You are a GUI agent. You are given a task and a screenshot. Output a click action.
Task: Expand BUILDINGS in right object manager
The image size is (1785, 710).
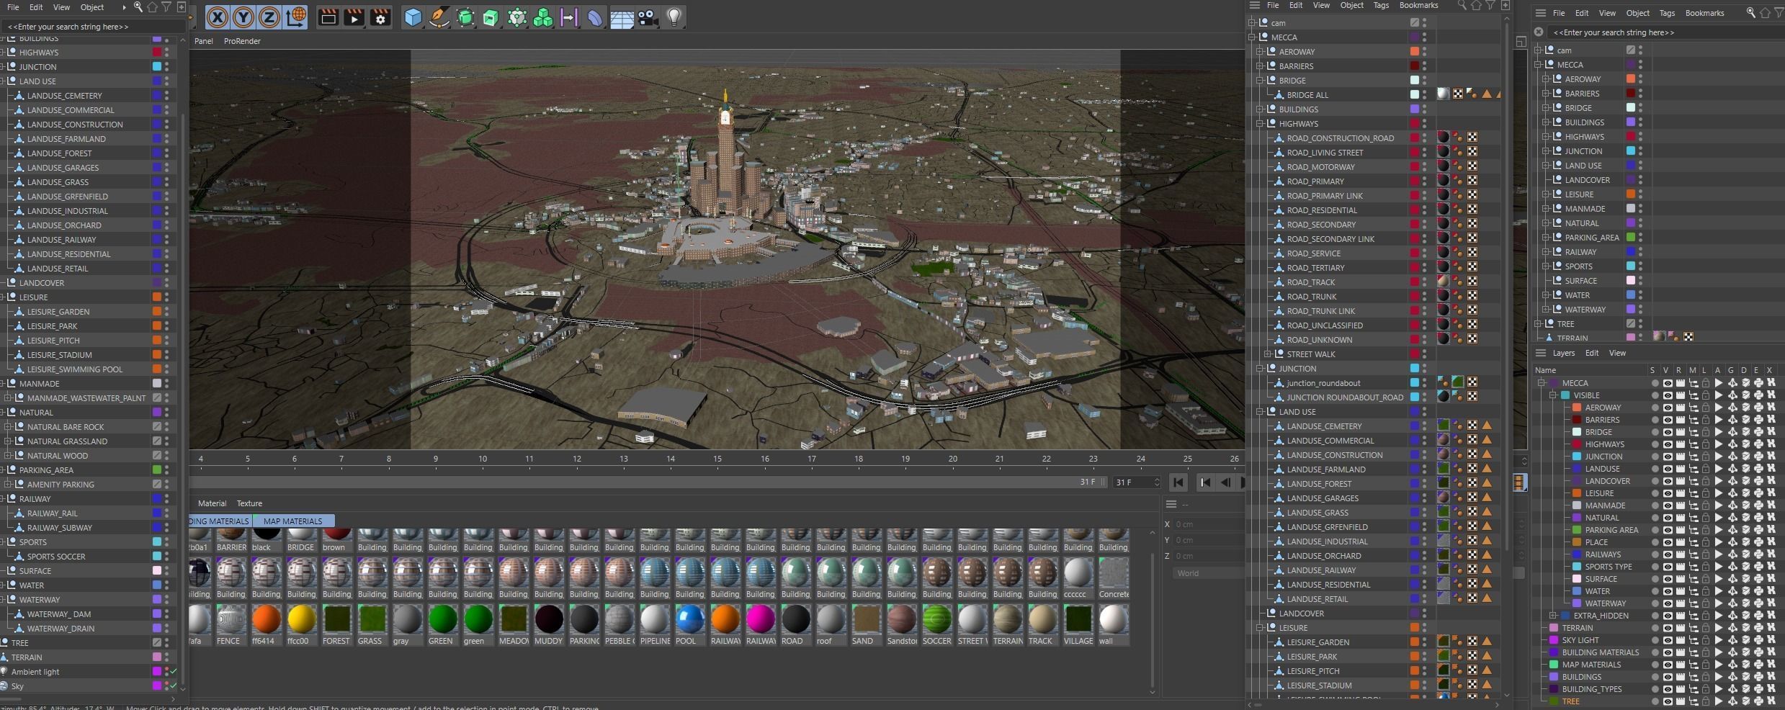tap(1545, 122)
